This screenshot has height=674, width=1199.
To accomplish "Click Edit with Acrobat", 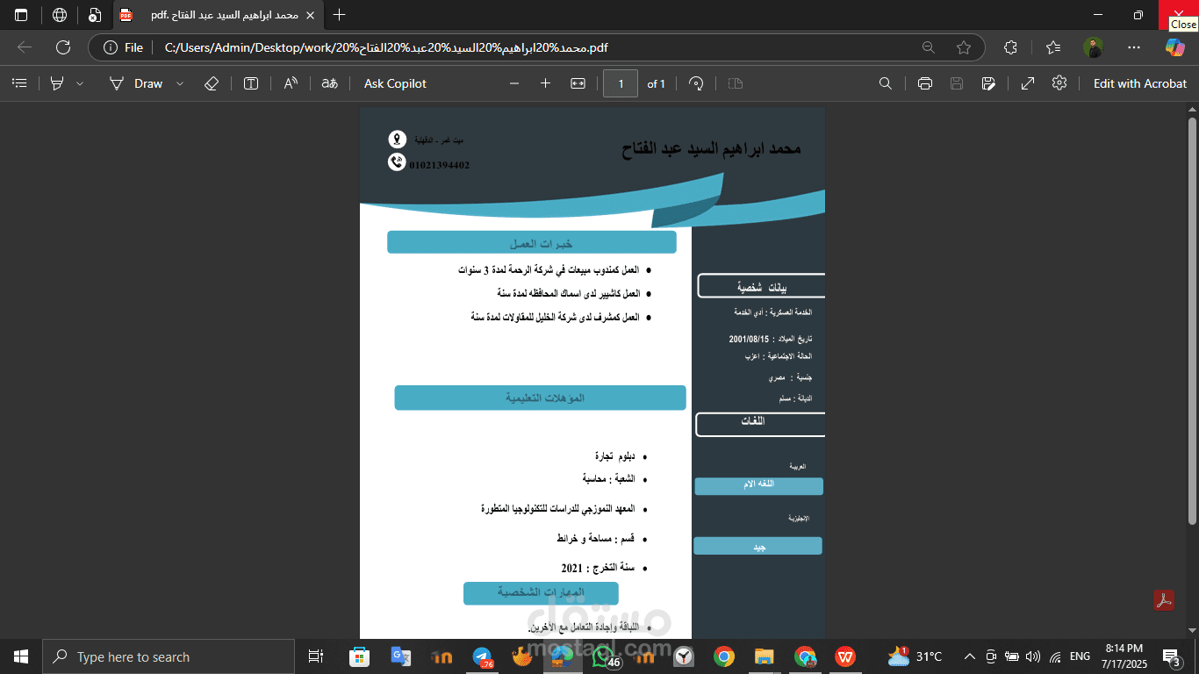I will [1139, 83].
